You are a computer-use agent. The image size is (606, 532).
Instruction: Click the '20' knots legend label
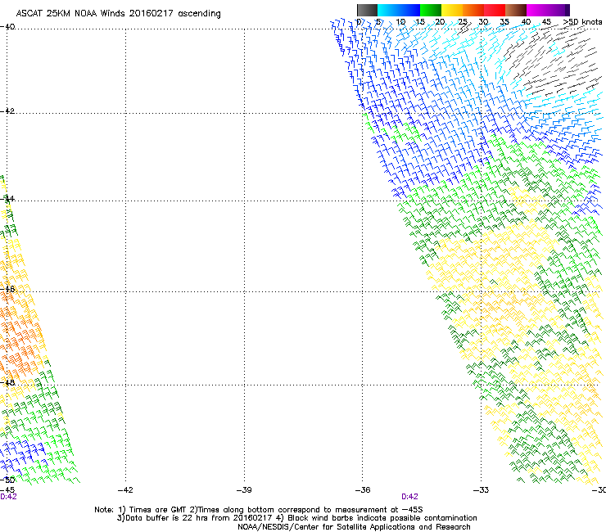coord(440,22)
